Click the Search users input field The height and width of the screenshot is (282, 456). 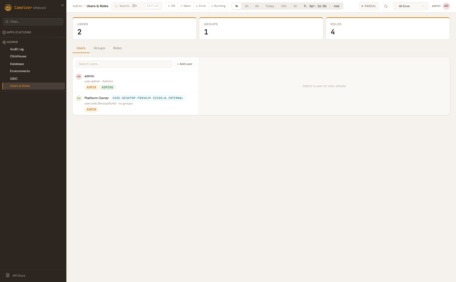click(124, 64)
